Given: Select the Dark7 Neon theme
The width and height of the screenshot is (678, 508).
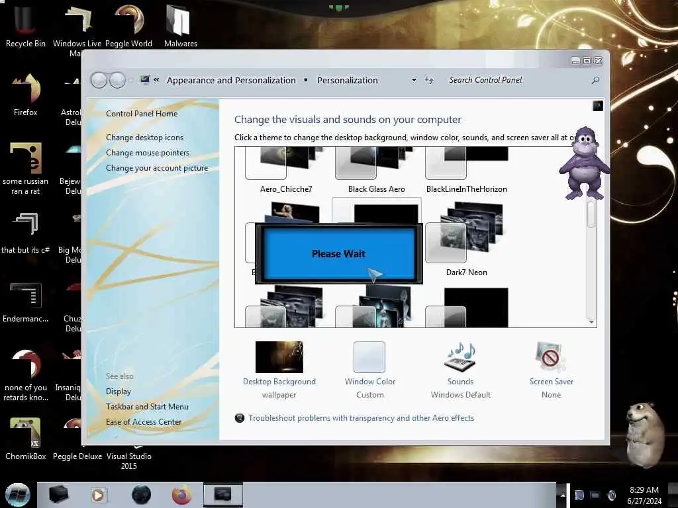Looking at the screenshot, I should pos(467,239).
